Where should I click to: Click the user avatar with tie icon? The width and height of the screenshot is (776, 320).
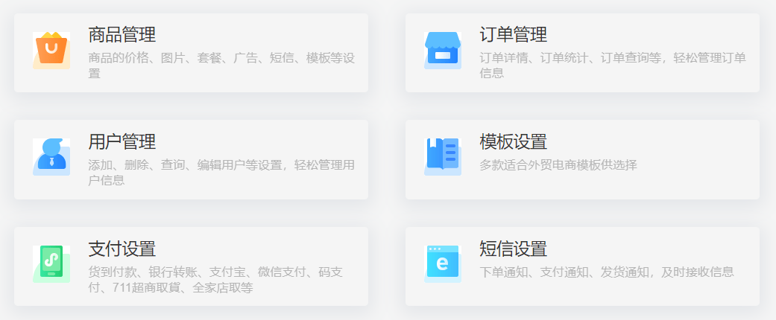[x=51, y=157]
